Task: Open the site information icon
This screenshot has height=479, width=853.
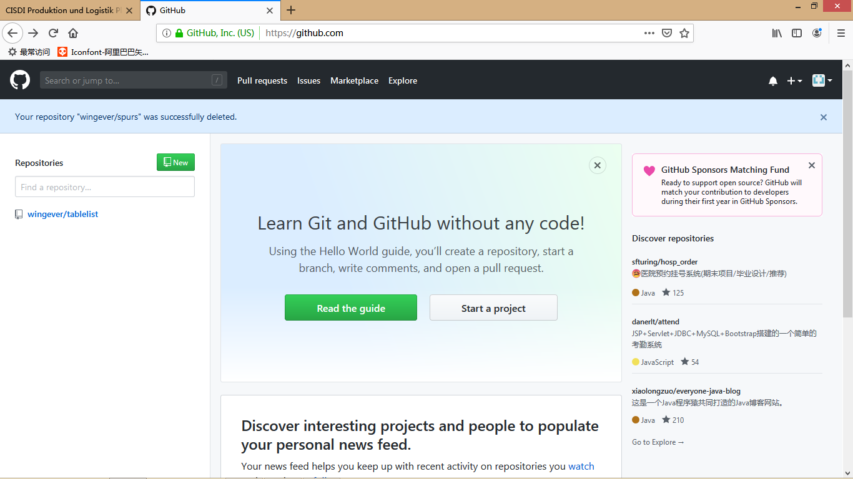Action: pos(167,33)
